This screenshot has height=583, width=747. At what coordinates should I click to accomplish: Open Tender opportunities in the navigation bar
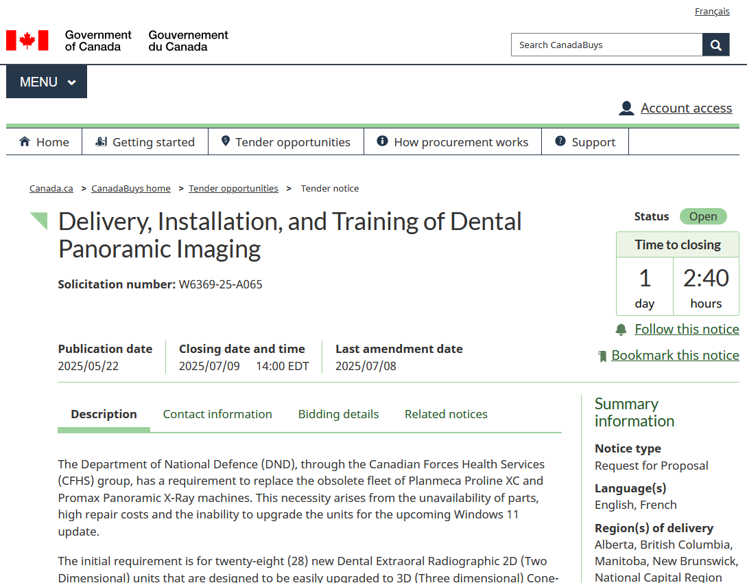pos(286,141)
